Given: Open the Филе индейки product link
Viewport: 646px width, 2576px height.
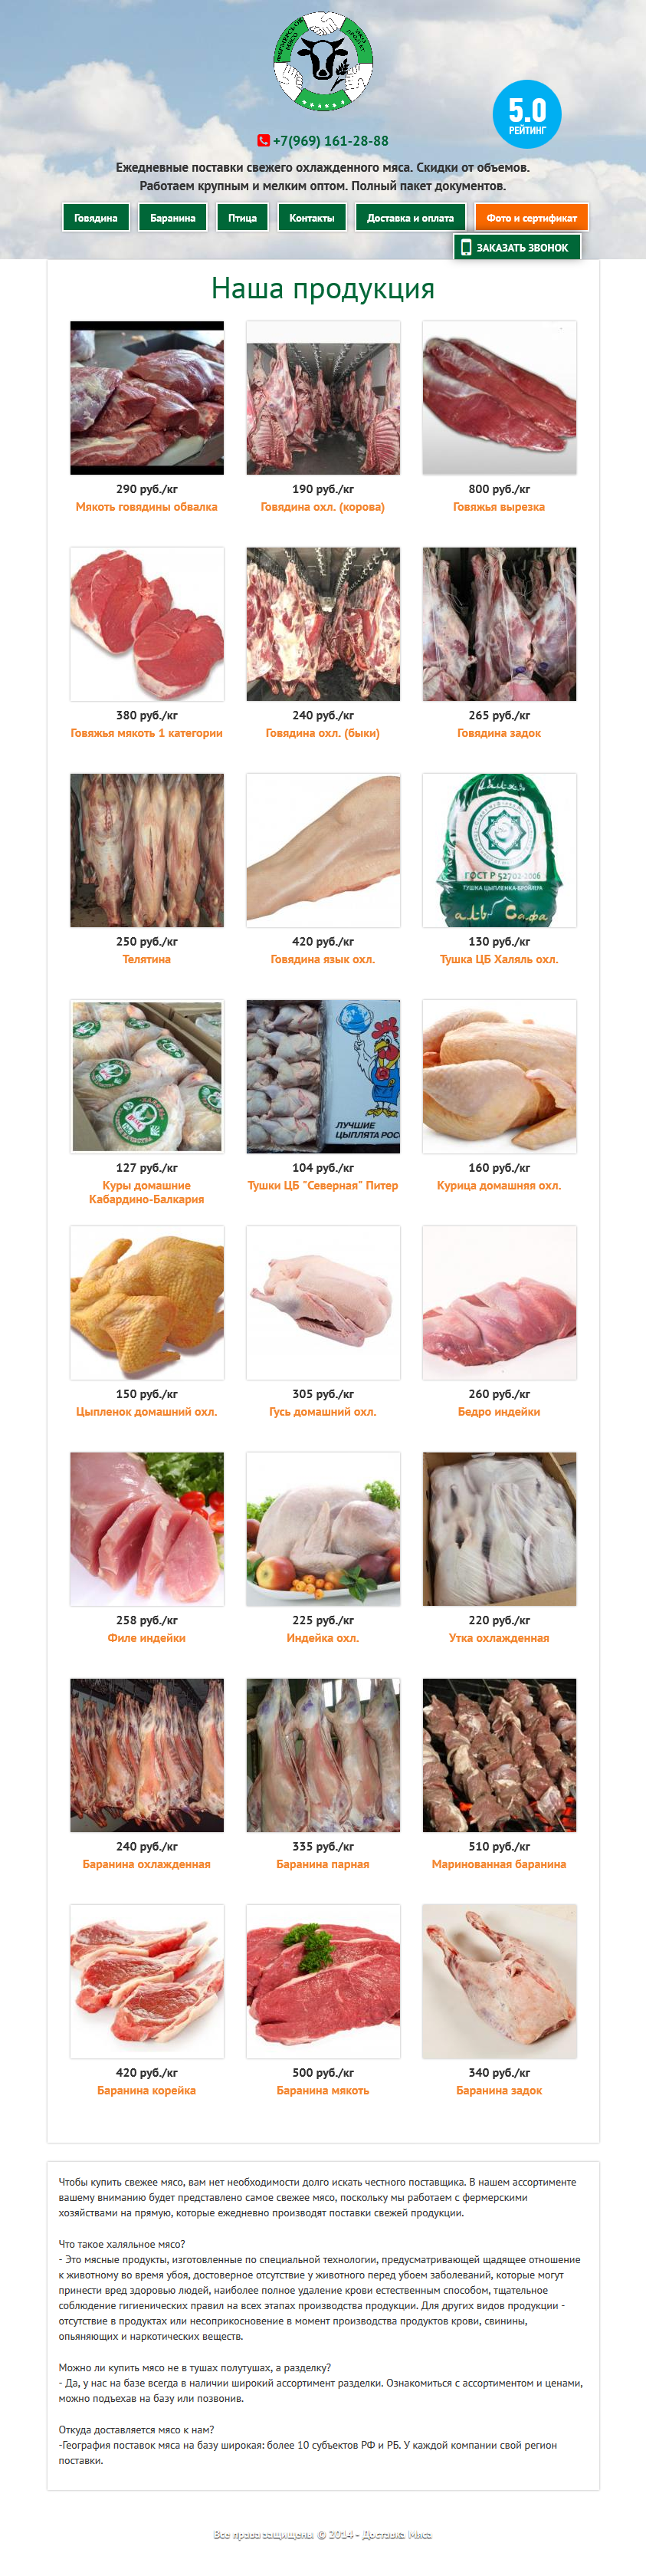Looking at the screenshot, I should point(147,1638).
